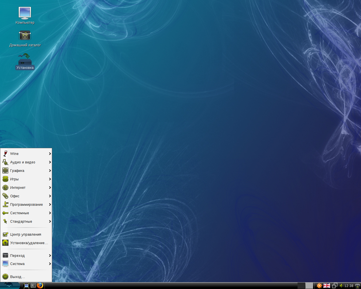Switch to the first (dark) workspace
Image resolution: width=361 pixels, height=289 pixels.
pos(301,286)
